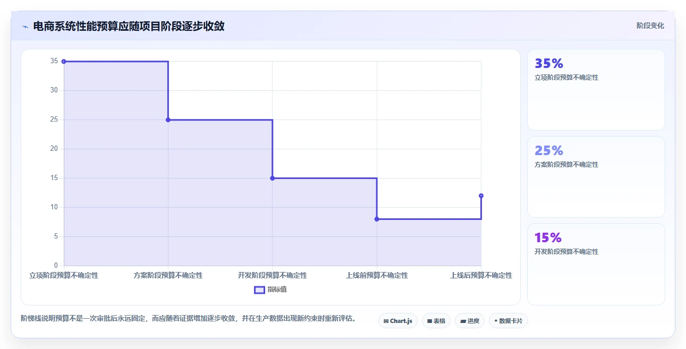686x349 pixels.
Task: Open the 35% 立项阶段 data card
Action: click(596, 90)
